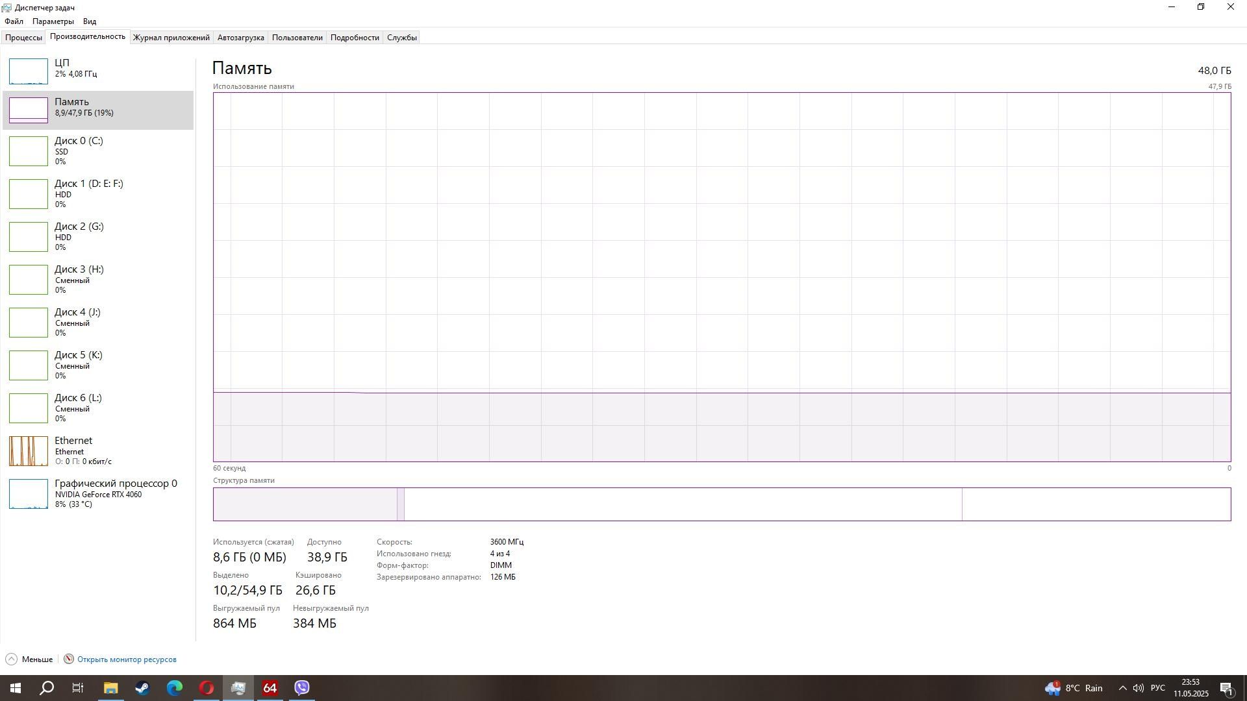Open the Вид menu
This screenshot has height=701, width=1247.
pyautogui.click(x=90, y=21)
